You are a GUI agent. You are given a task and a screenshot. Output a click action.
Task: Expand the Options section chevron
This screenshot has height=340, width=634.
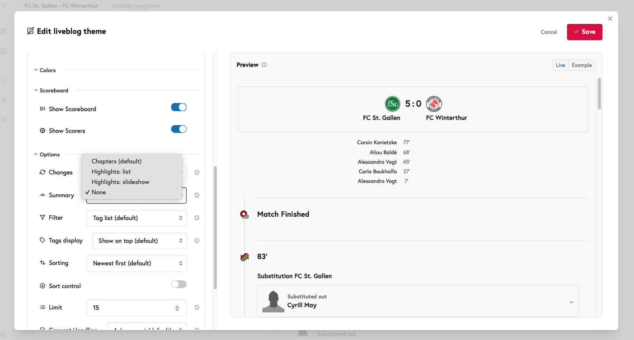(36, 155)
